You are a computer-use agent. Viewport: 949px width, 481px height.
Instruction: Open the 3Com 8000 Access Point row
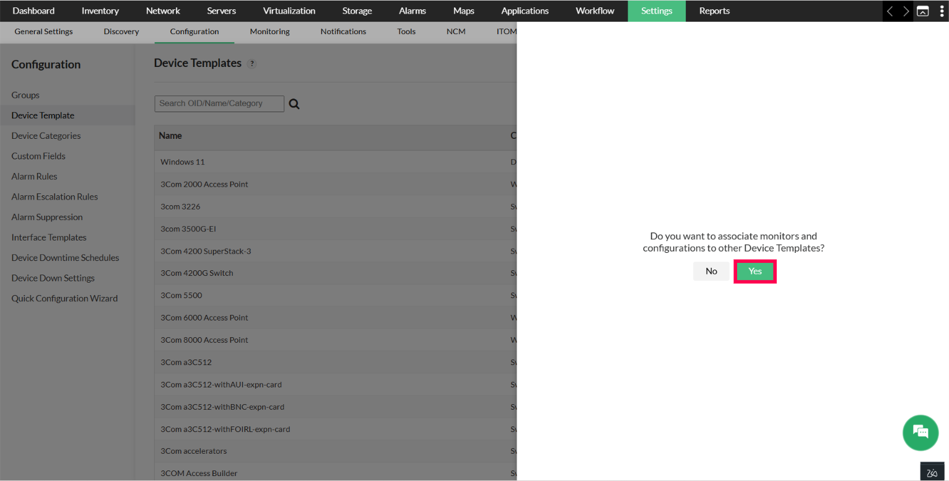point(336,340)
